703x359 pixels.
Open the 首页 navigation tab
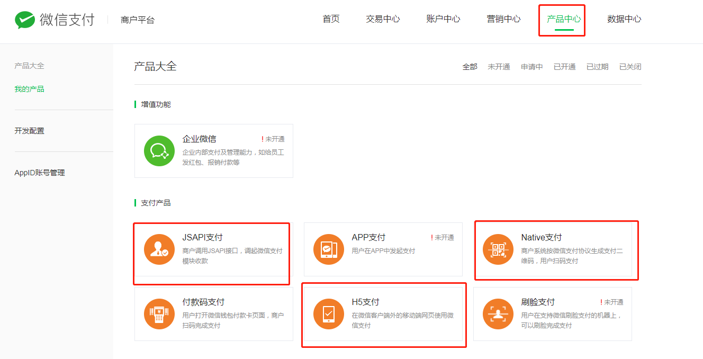click(x=331, y=19)
